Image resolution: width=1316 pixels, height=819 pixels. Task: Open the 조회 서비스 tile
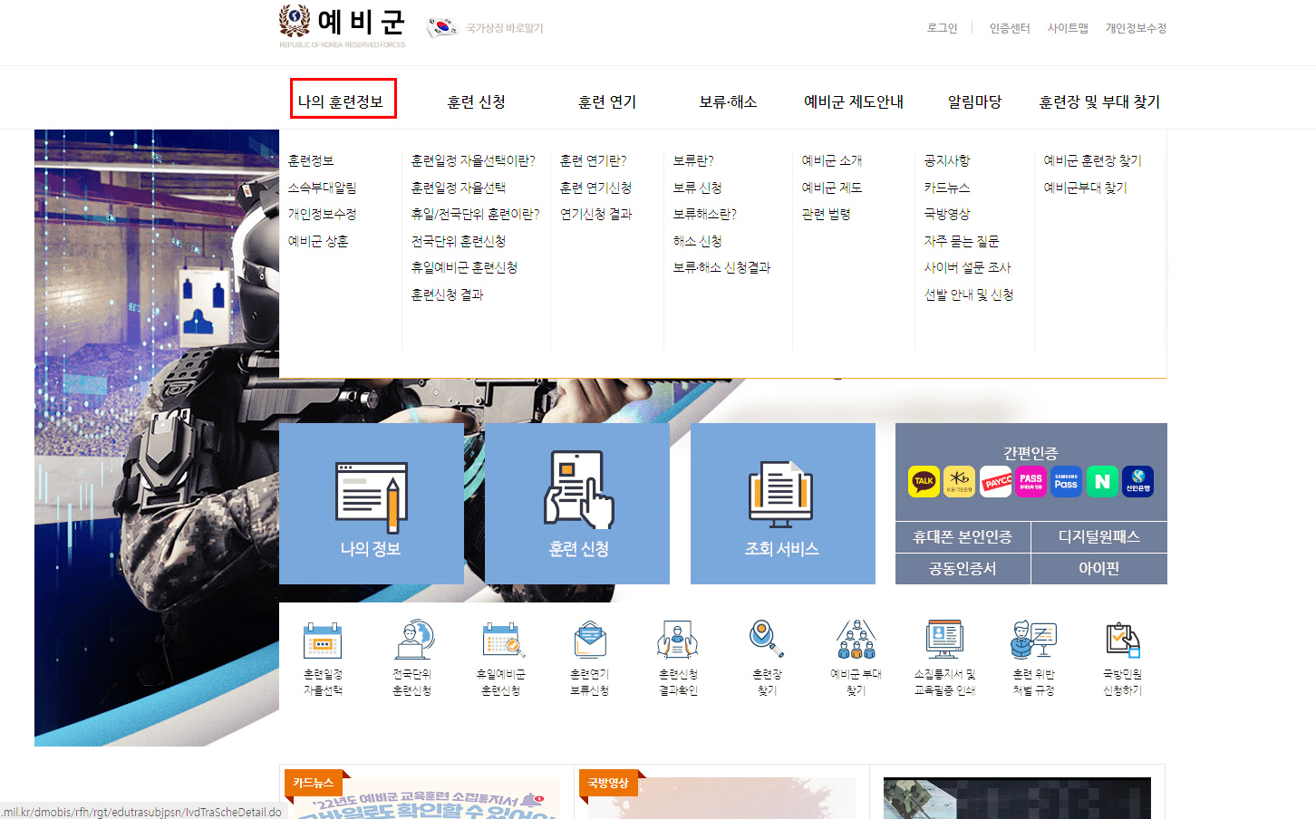click(783, 504)
